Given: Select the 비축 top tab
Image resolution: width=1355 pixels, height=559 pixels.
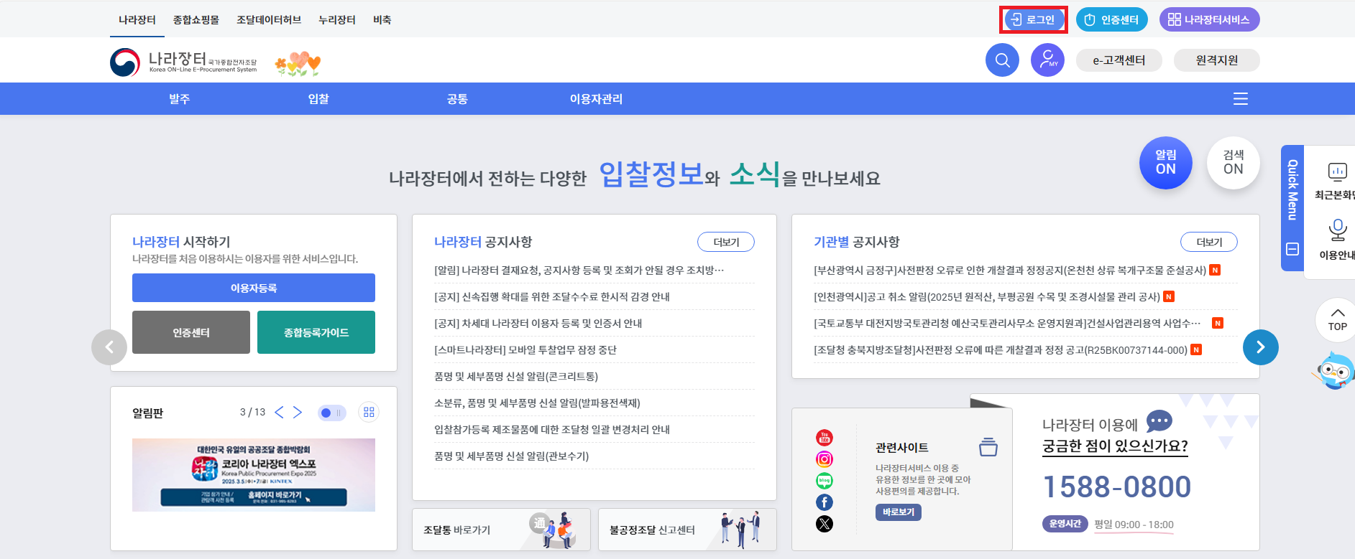Looking at the screenshot, I should click(x=382, y=20).
